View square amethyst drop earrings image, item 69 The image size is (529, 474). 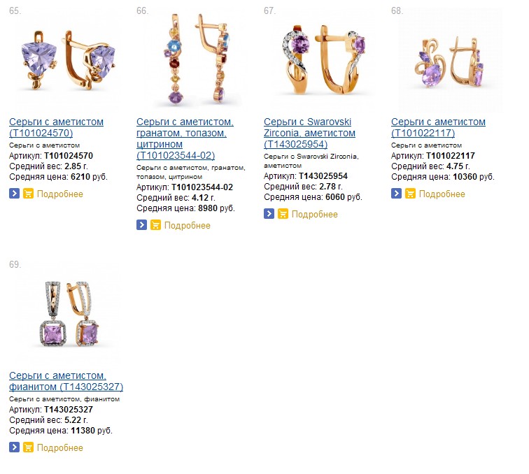[x=69, y=313]
